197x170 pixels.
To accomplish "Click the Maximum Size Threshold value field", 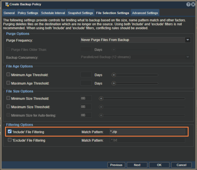I will click(x=86, y=106).
